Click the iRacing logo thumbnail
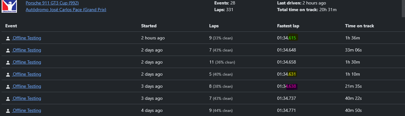 [x=9, y=6]
